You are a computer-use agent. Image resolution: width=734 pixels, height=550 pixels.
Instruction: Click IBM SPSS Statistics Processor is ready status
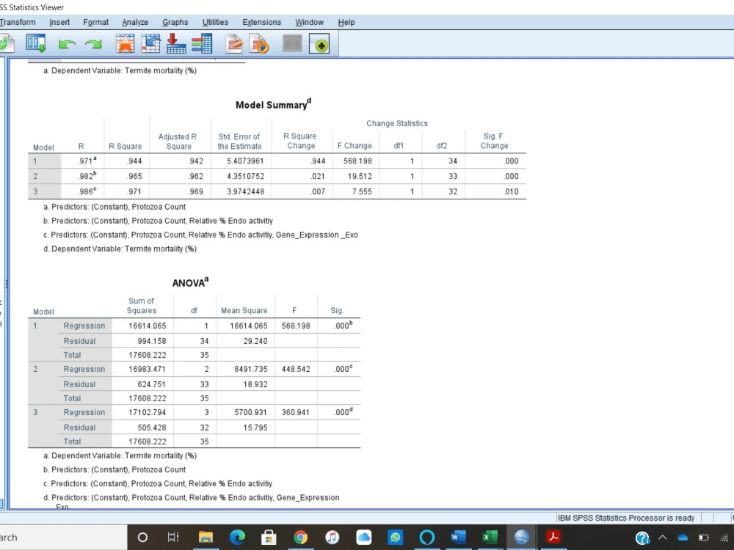pos(626,518)
